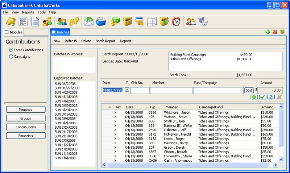Select the Enter Contributions radio button
The height and width of the screenshot is (173, 290).
tap(11, 50)
